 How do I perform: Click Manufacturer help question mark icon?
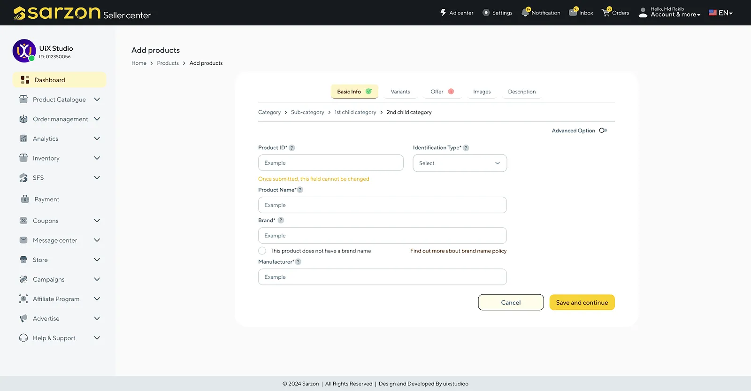coord(298,262)
